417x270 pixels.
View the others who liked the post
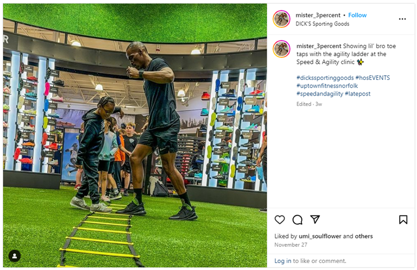364,236
